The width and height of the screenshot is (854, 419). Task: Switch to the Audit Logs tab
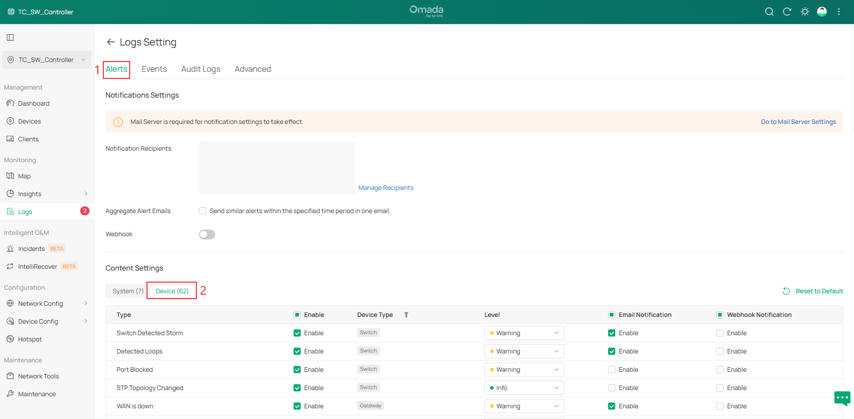pos(200,69)
